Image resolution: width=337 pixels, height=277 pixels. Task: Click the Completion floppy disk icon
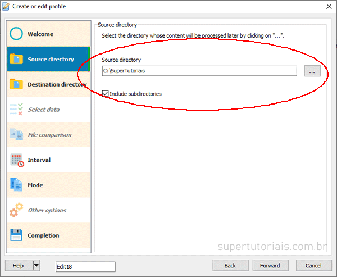tap(17, 235)
